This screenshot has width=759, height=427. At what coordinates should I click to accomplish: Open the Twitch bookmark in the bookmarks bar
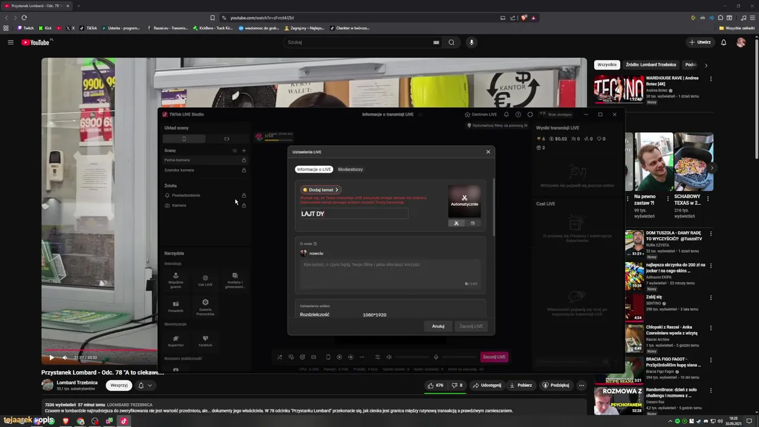pyautogui.click(x=25, y=28)
